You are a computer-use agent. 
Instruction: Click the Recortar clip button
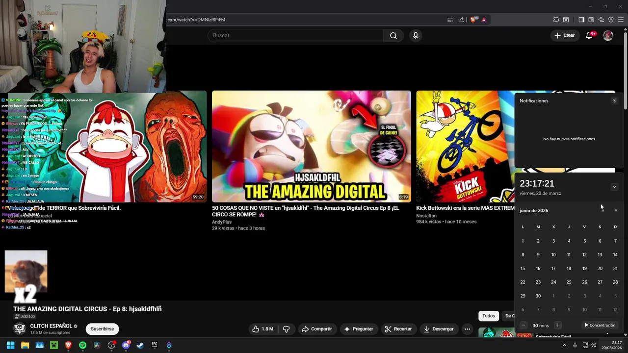click(x=398, y=329)
